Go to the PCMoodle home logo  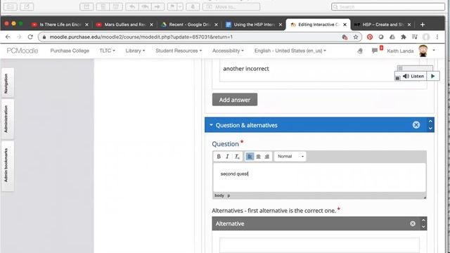point(22,51)
